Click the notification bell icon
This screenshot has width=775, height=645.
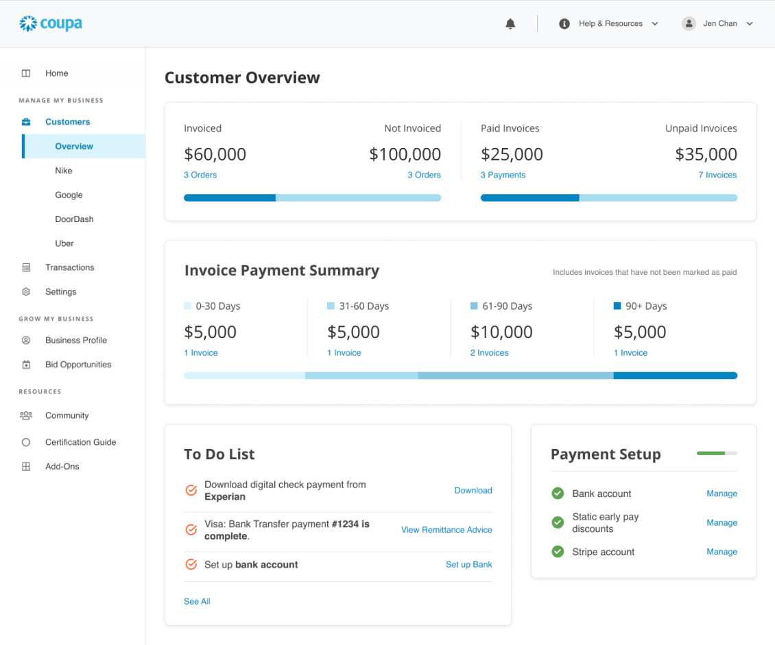[510, 24]
